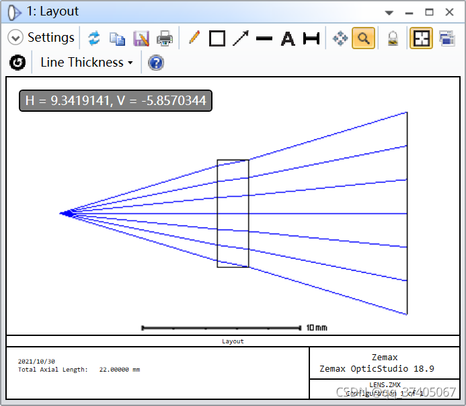
Task: Click the H/V coordinate readout box
Action: [x=116, y=100]
